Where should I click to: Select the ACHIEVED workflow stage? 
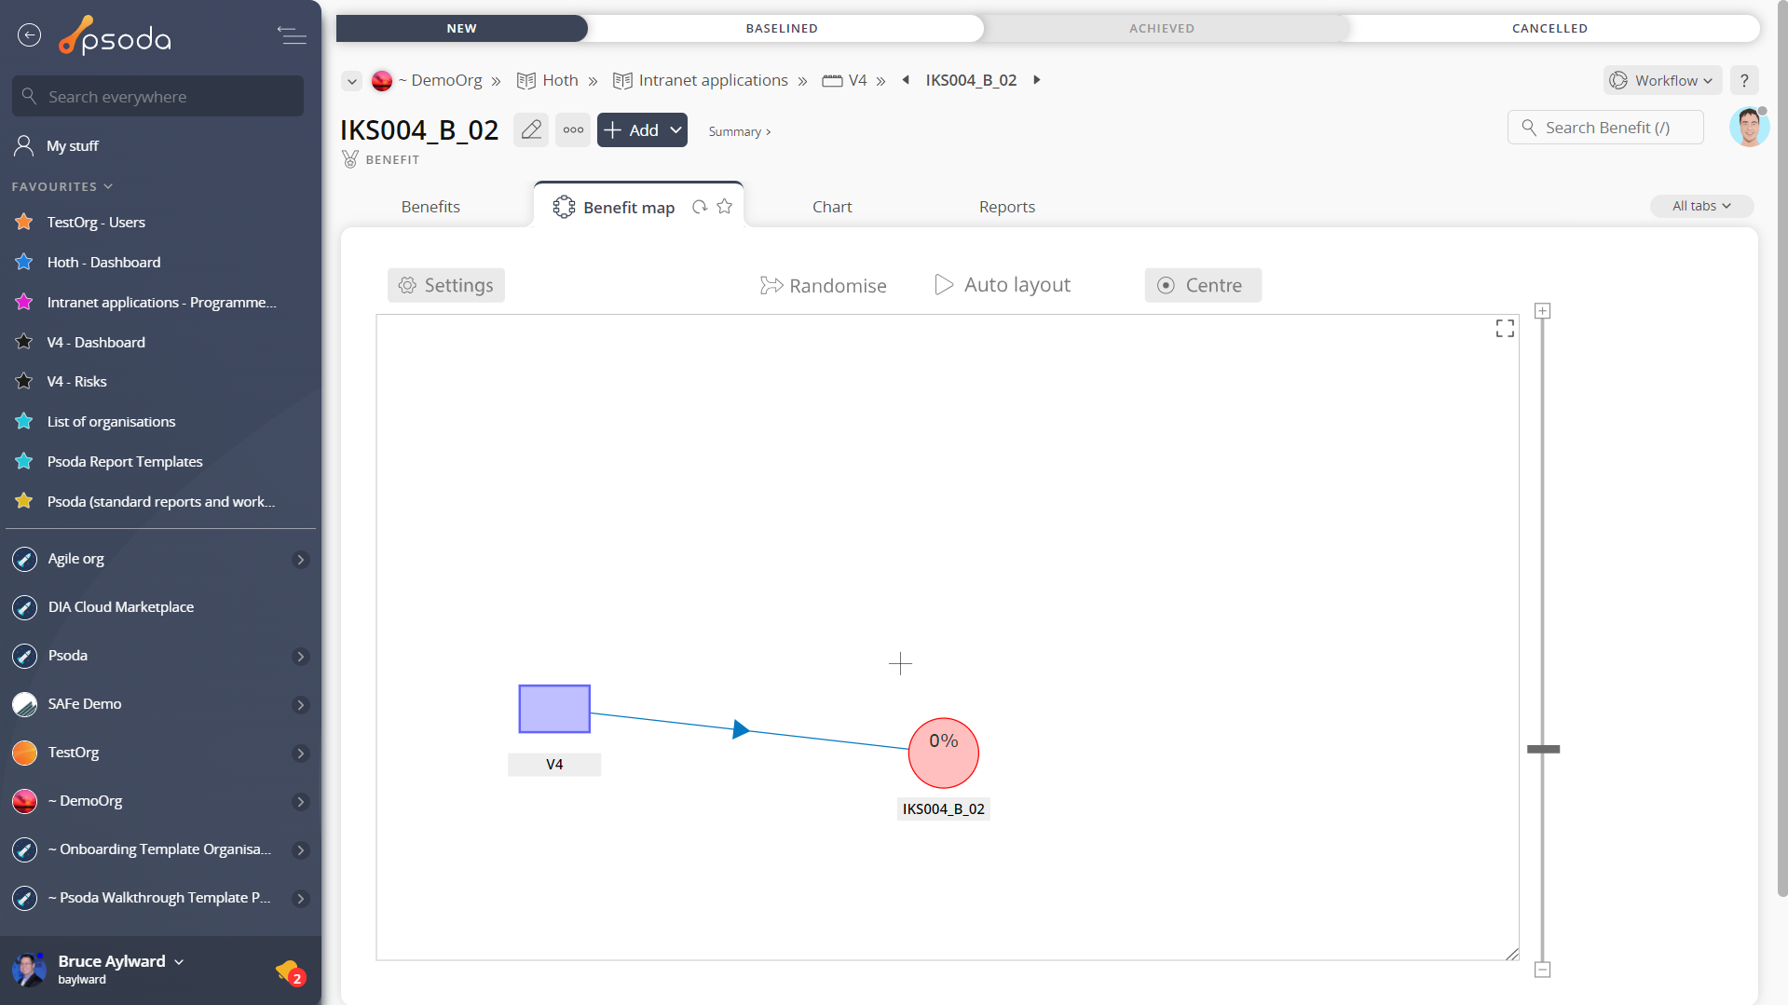click(x=1162, y=28)
